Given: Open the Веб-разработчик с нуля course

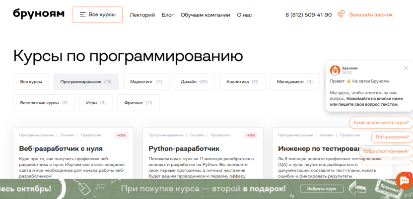Looking at the screenshot, I should click(x=61, y=149).
